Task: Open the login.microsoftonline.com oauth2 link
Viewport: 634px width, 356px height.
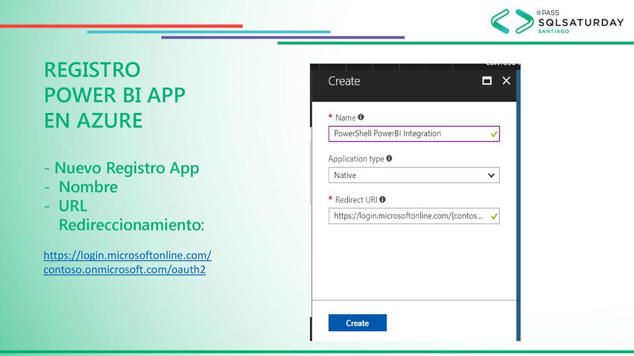Action: [128, 262]
